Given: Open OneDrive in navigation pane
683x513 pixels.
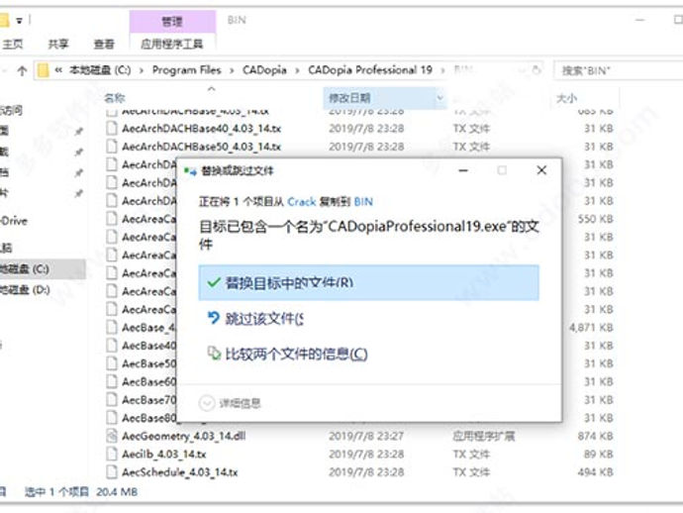Looking at the screenshot, I should [x=14, y=221].
